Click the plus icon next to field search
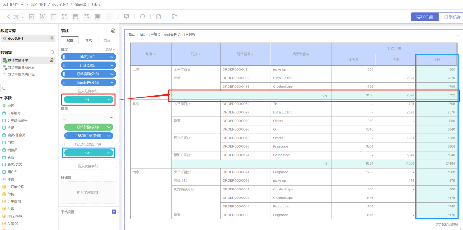 [x=54, y=88]
